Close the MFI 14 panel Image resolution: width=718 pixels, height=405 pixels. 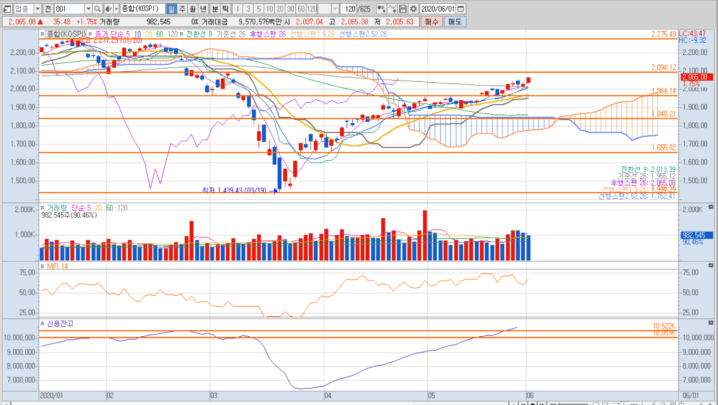[x=711, y=265]
